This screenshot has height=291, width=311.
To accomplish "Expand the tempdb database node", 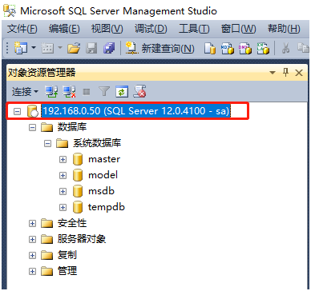I will coord(63,207).
